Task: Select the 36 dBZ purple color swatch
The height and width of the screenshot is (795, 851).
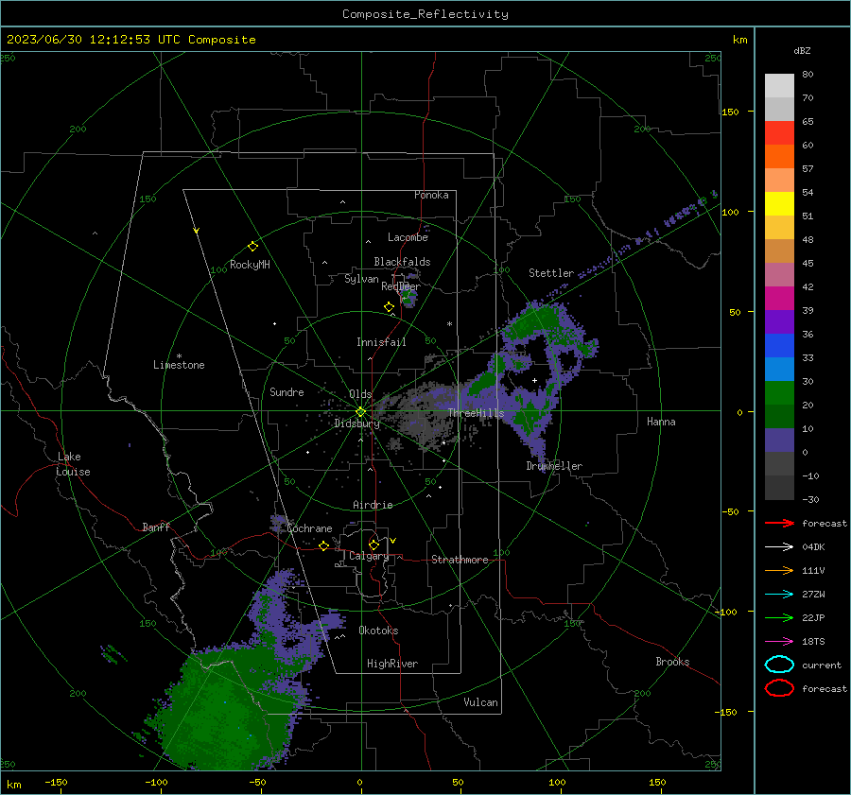Action: [x=779, y=321]
